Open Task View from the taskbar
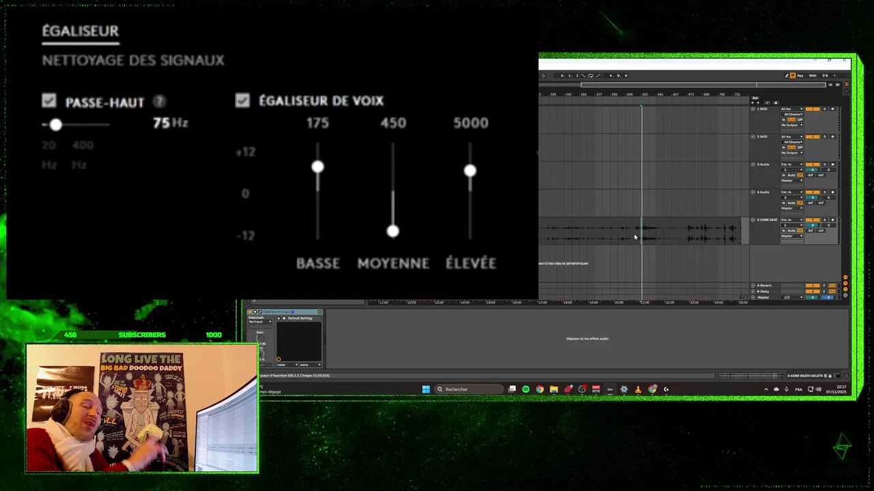874x491 pixels. click(x=512, y=389)
